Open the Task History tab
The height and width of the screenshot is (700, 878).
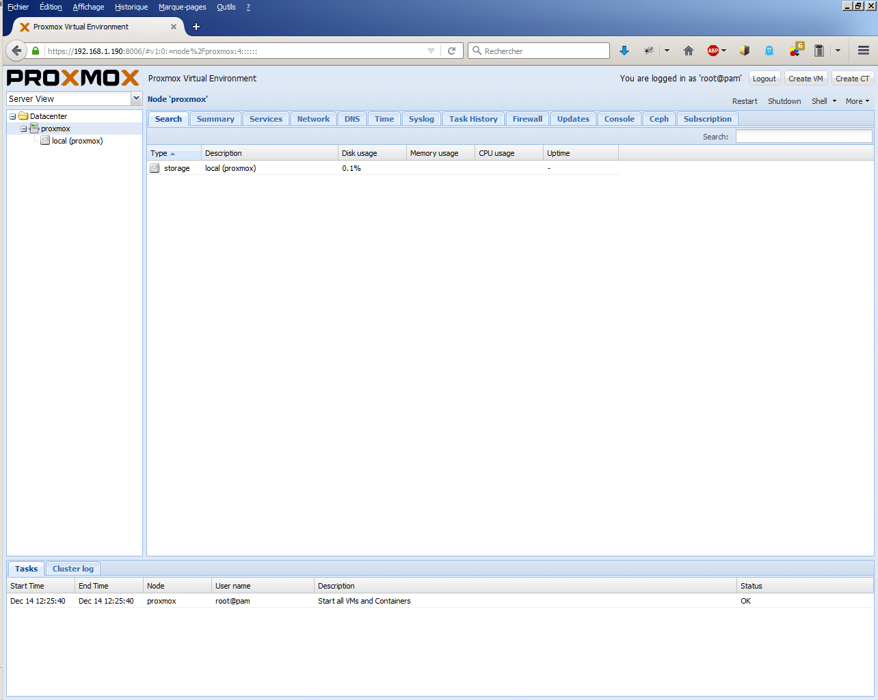point(473,119)
